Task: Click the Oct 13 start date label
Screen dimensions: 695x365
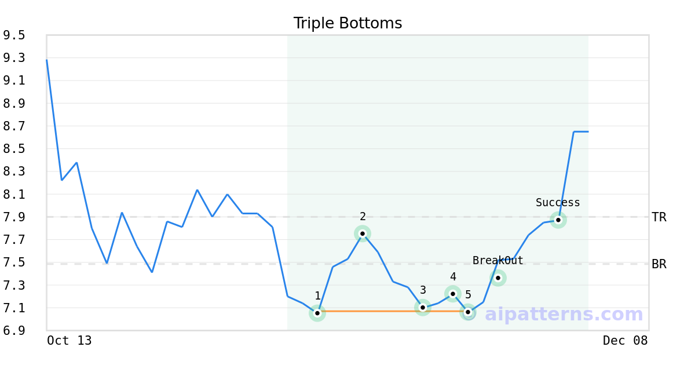Action: [69, 341]
